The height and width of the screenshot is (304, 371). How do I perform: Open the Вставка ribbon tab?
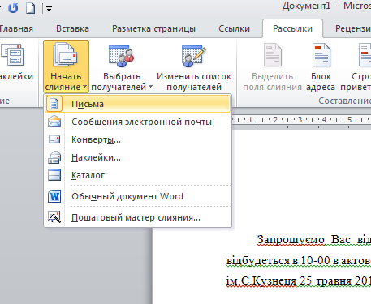[72, 28]
